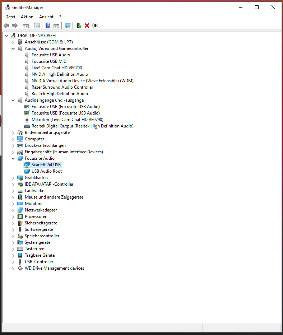283x335 pixels.
Task: Expand the Eingabegeräte (Human Interface Devices) category
Action: (13, 152)
